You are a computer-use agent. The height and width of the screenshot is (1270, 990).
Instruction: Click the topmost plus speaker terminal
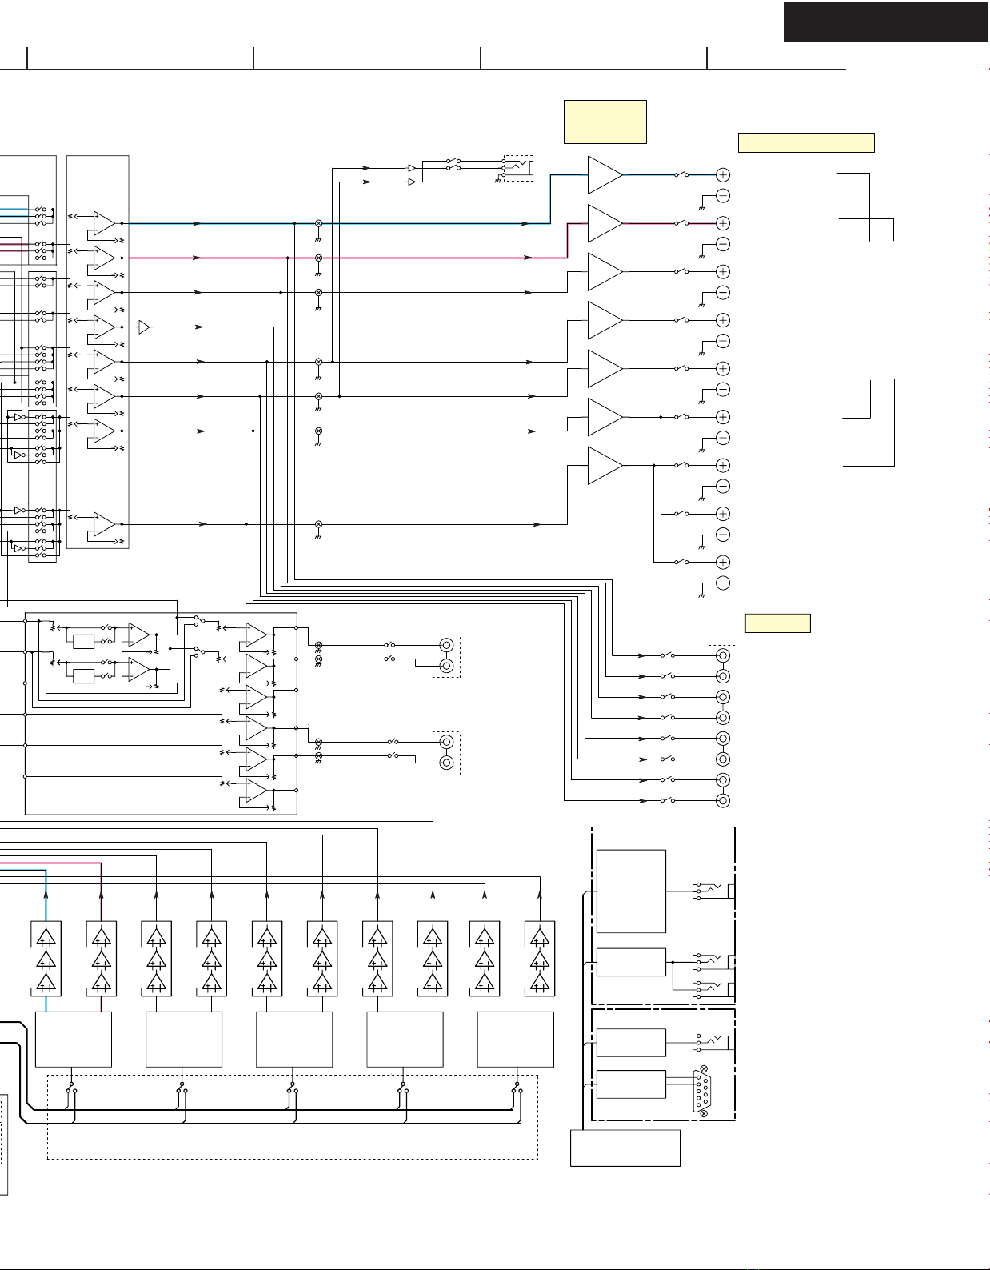[x=722, y=174]
